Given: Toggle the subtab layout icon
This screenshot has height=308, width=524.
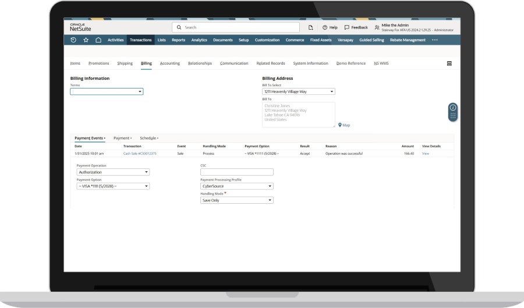Looking at the screenshot, I should coord(449,63).
